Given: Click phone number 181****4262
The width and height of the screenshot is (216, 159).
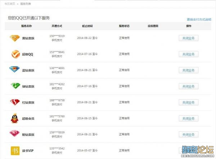Looking at the screenshot, I should [57, 84].
